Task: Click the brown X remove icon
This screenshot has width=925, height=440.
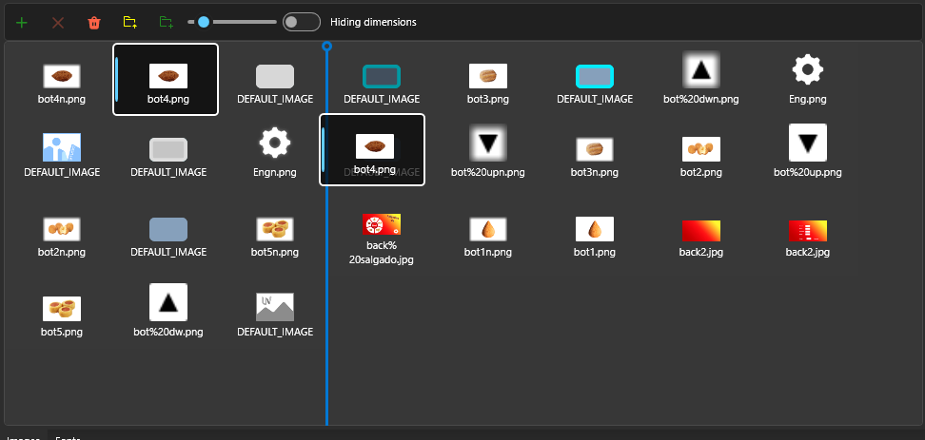Action: [58, 22]
